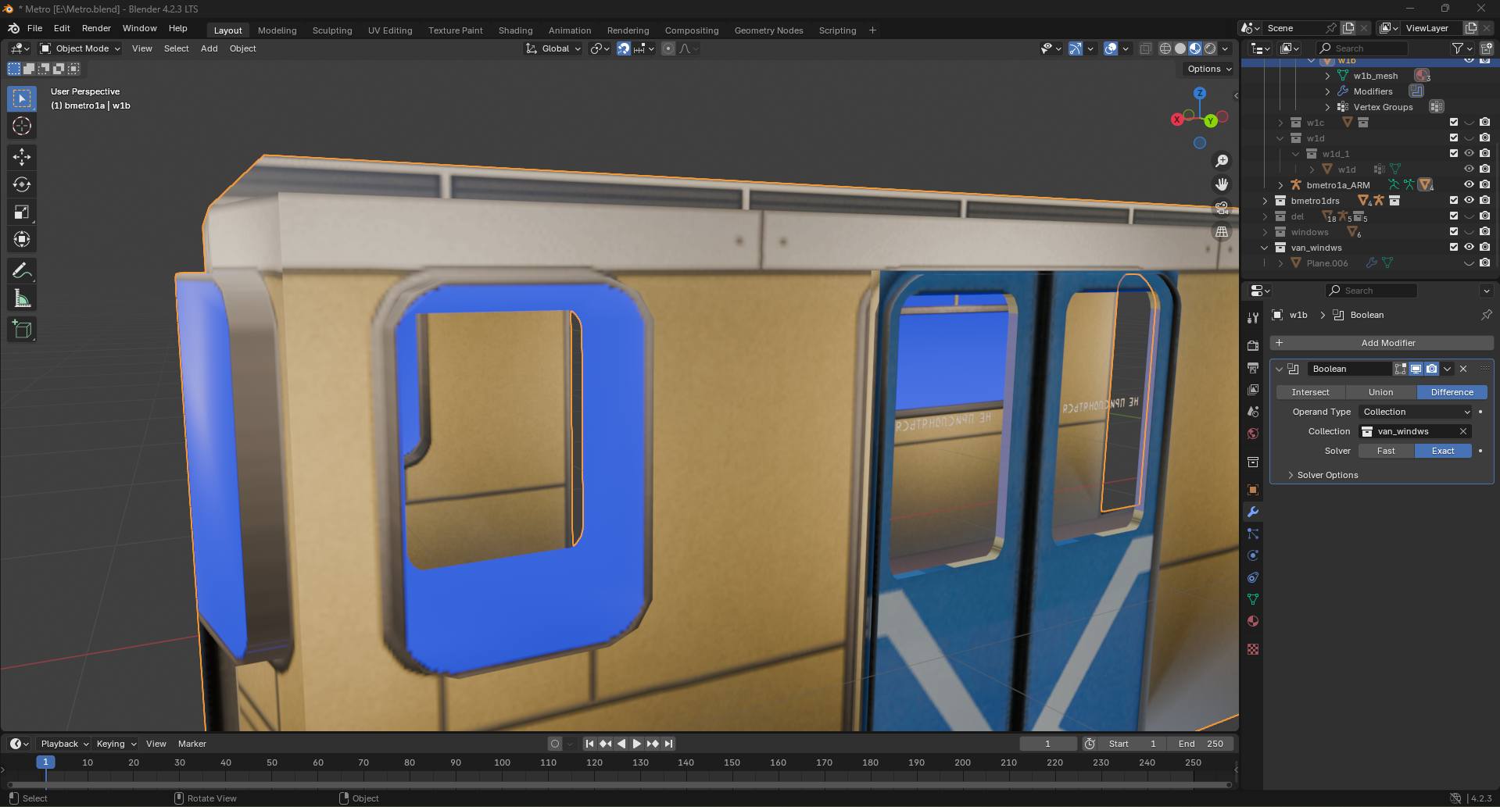Open the Operand Type dropdown
1500x807 pixels.
pos(1416,412)
